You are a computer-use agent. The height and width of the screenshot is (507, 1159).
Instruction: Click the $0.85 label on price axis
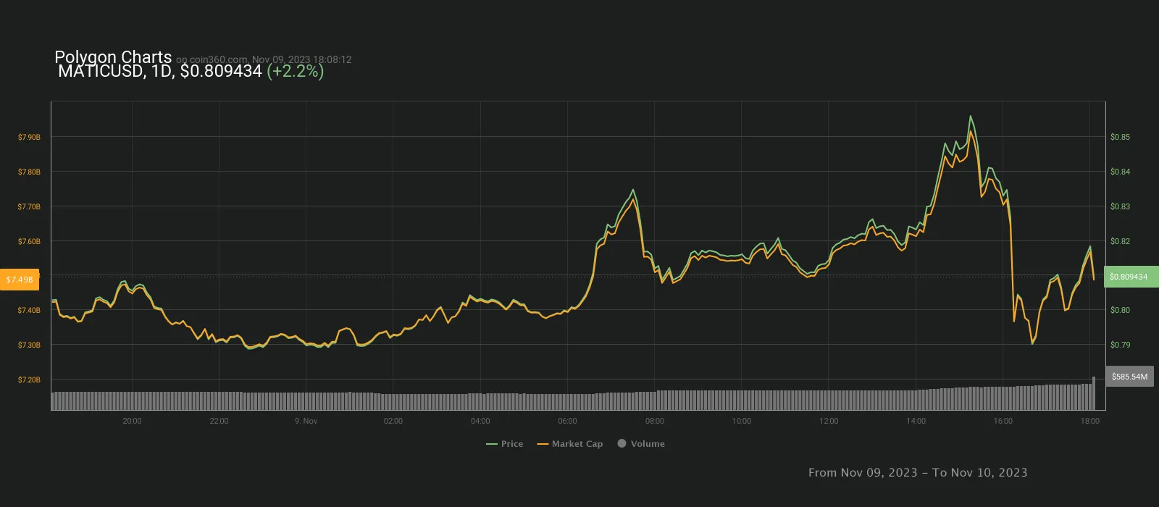(x=1120, y=137)
